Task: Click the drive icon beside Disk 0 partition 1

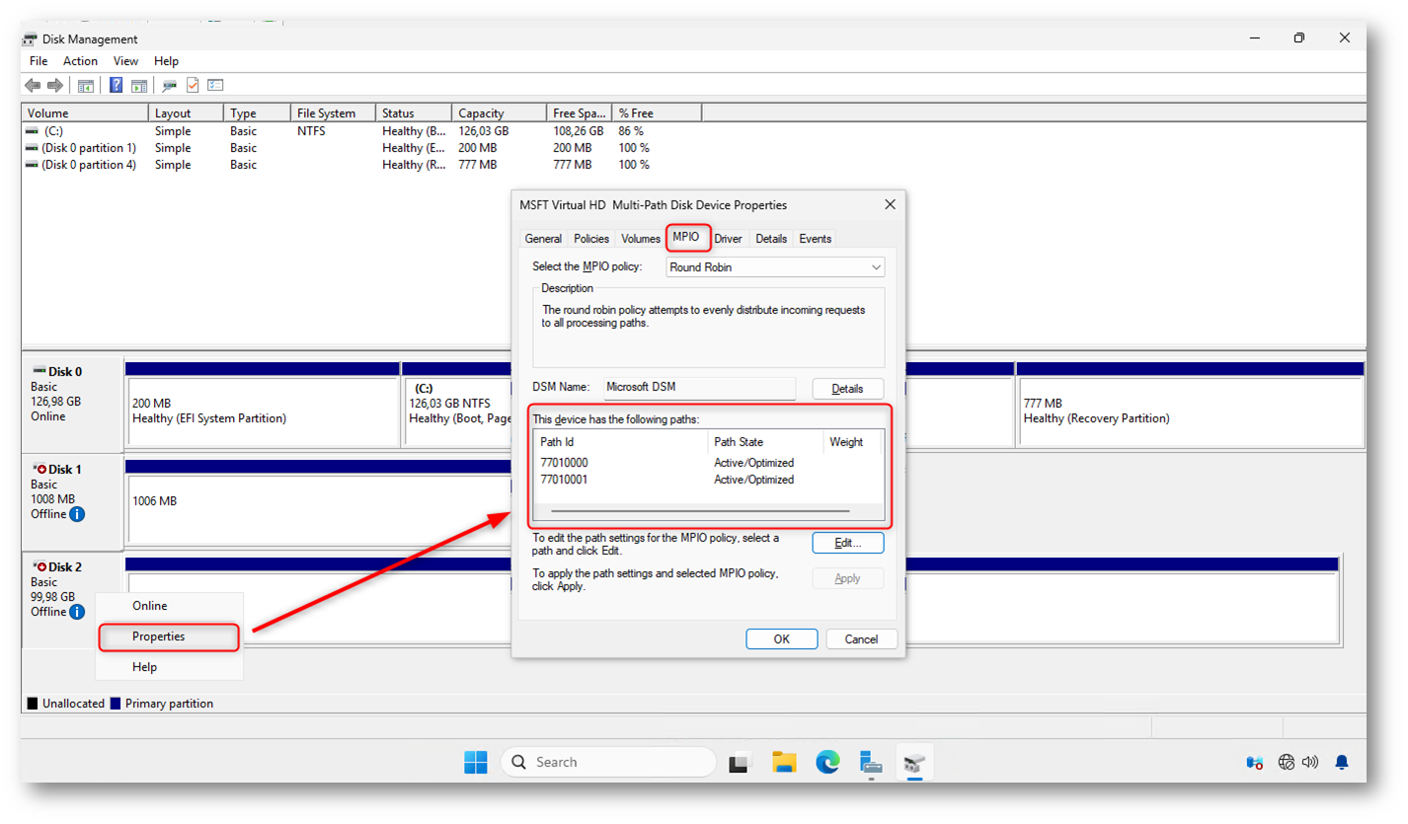Action: click(33, 148)
